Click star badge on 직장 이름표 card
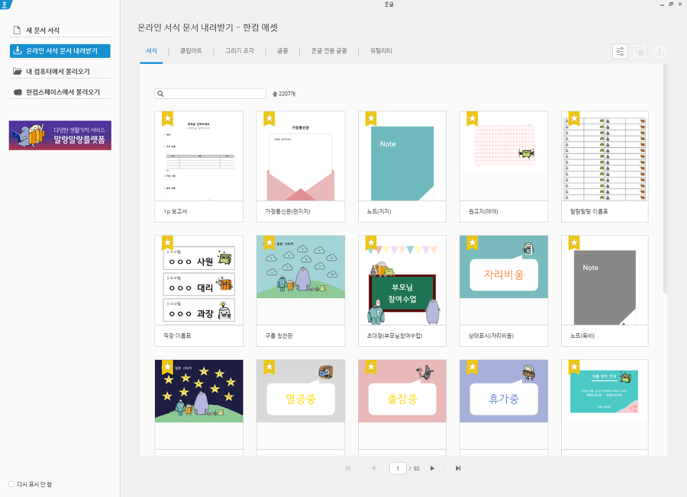The height and width of the screenshot is (497, 687). pos(167,242)
